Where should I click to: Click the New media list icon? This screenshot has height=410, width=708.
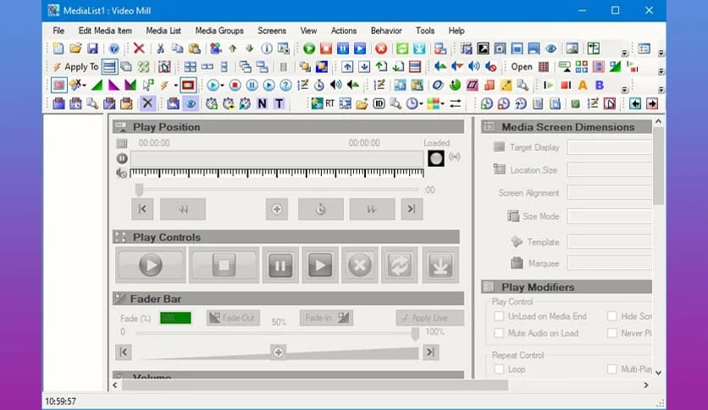(x=58, y=48)
